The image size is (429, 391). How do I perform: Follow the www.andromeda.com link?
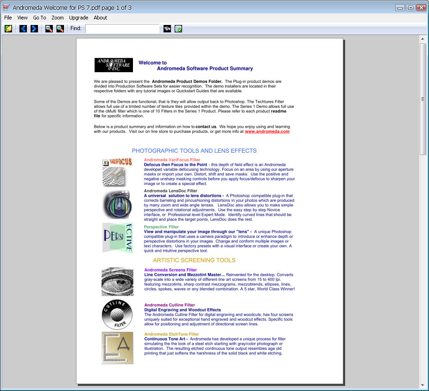point(267,131)
